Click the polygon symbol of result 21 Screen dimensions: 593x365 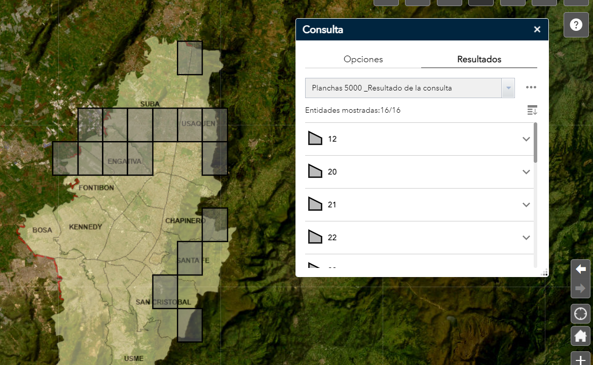click(315, 204)
